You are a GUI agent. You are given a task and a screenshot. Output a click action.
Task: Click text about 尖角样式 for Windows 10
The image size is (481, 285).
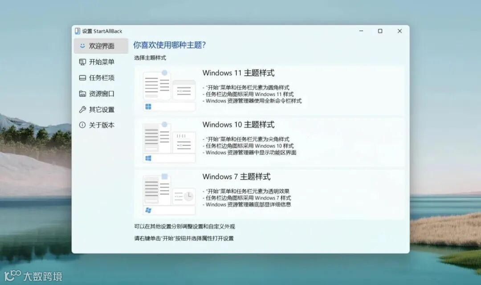point(246,139)
